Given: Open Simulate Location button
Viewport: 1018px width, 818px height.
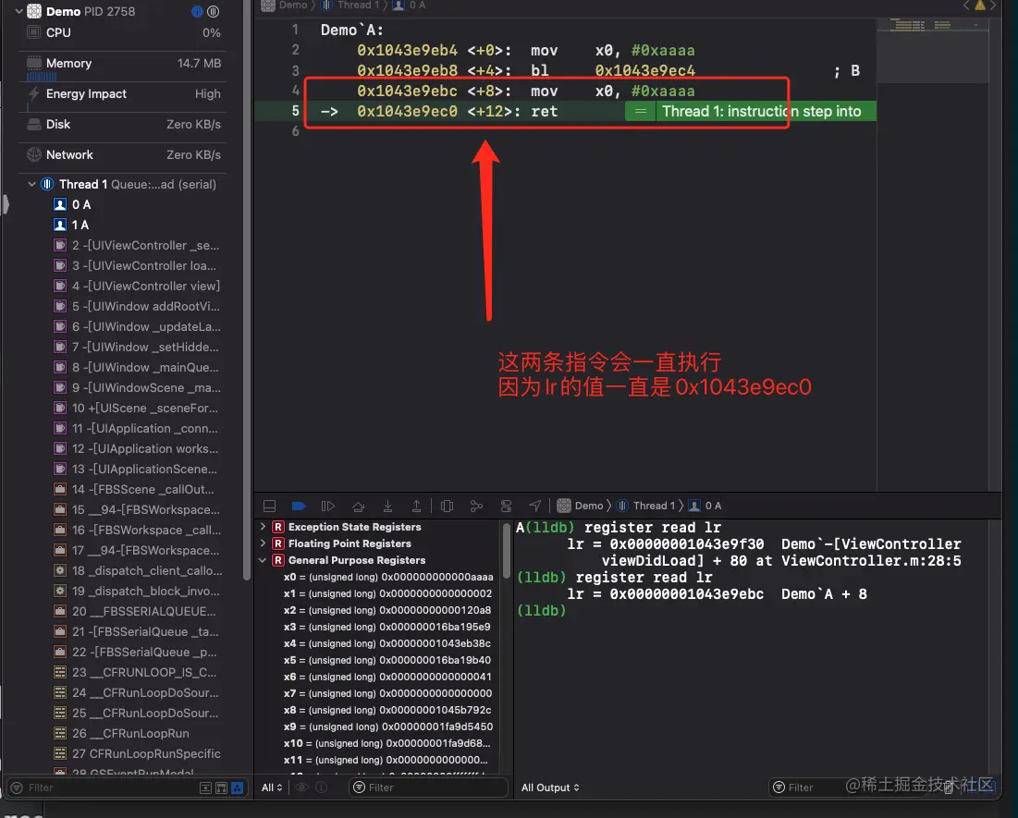Looking at the screenshot, I should [535, 506].
